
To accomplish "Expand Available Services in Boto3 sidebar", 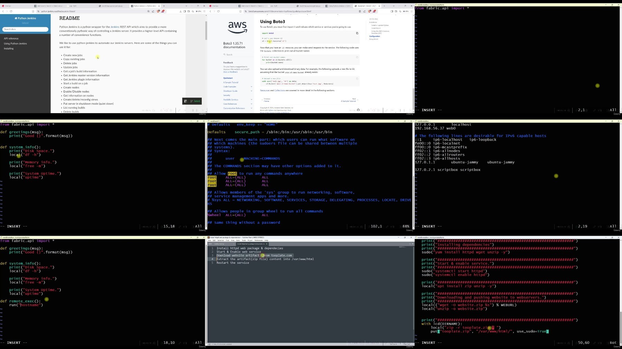I will click(x=251, y=100).
